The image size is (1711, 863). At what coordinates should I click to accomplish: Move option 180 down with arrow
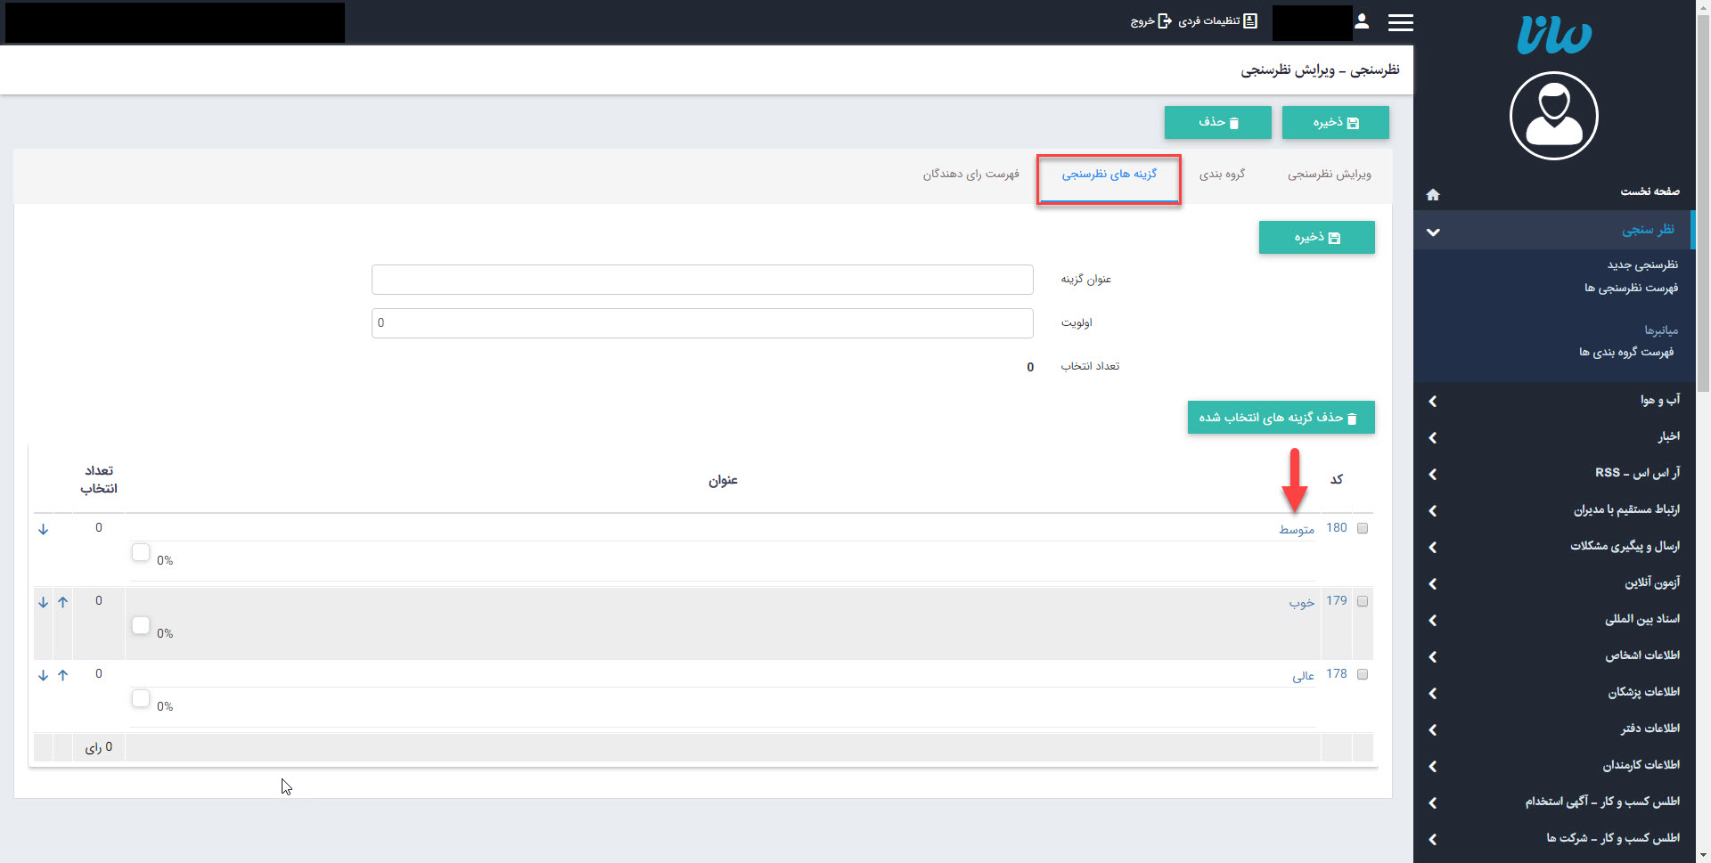(43, 529)
